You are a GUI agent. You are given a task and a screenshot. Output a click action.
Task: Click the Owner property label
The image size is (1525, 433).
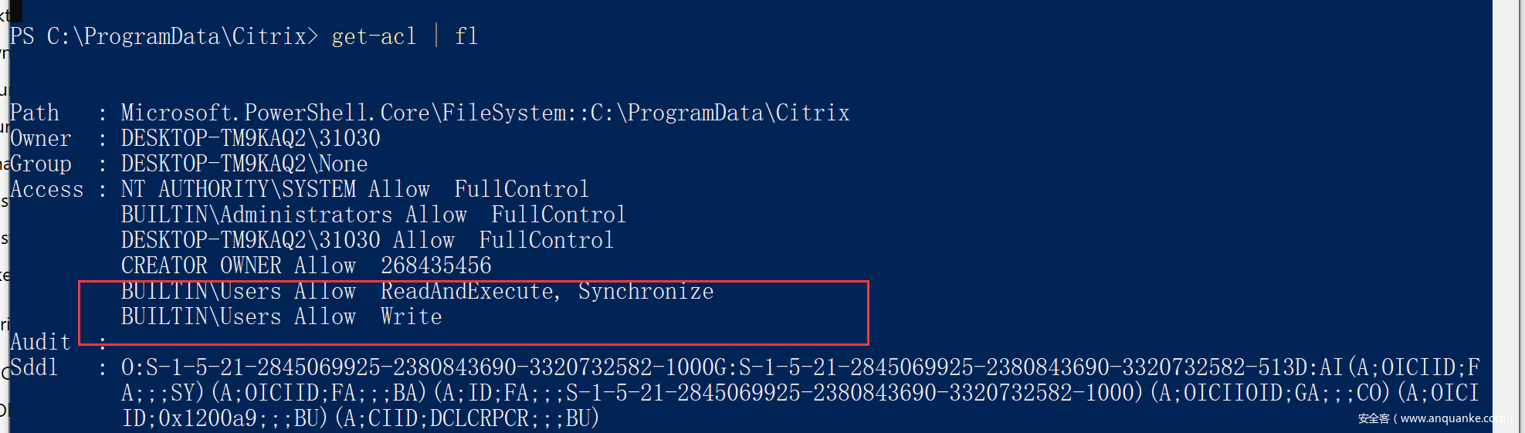[x=41, y=138]
